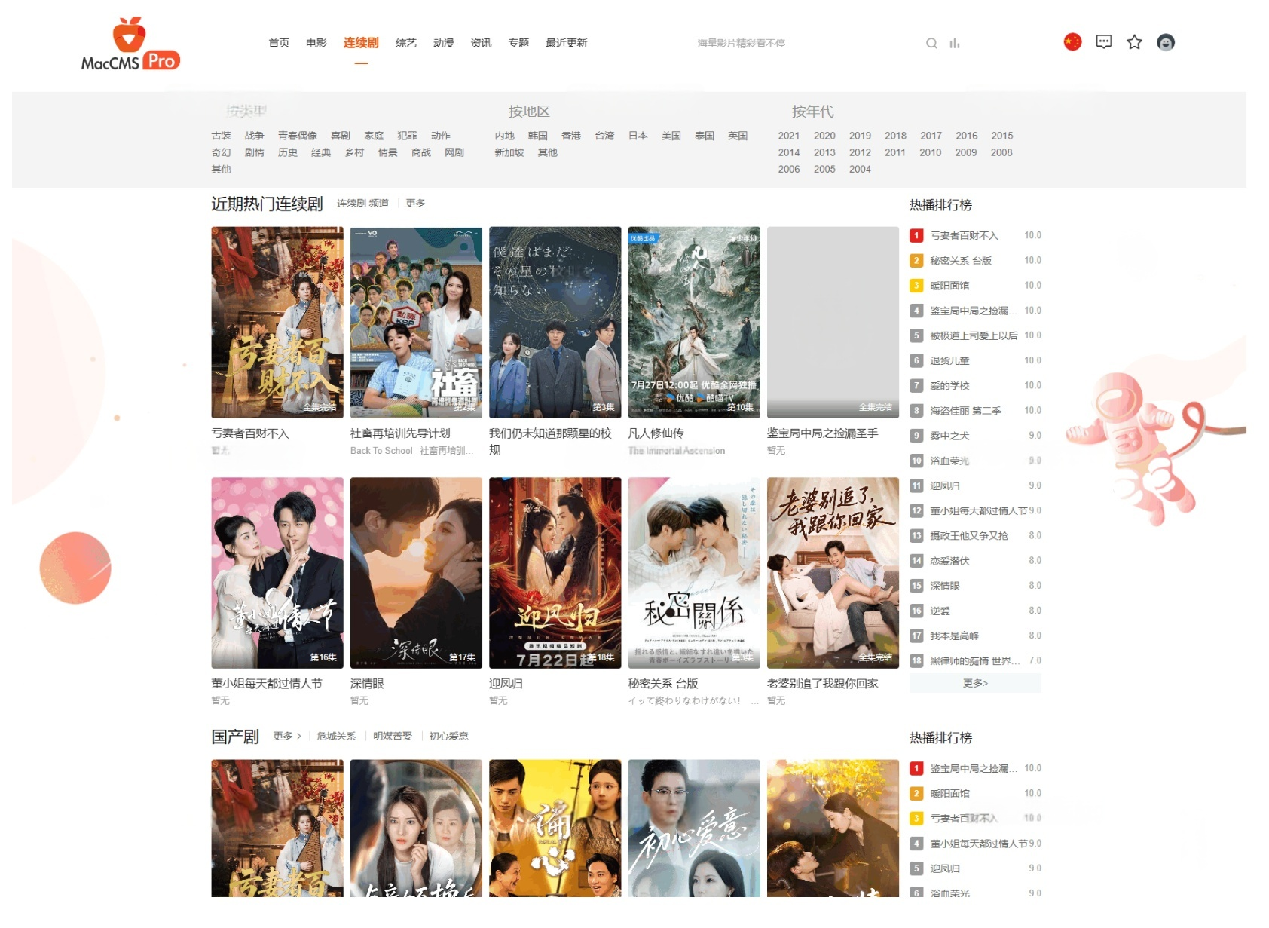Screen dimensions: 1269x928
Task: Open ranking entry 爱的学校
Action: [949, 385]
